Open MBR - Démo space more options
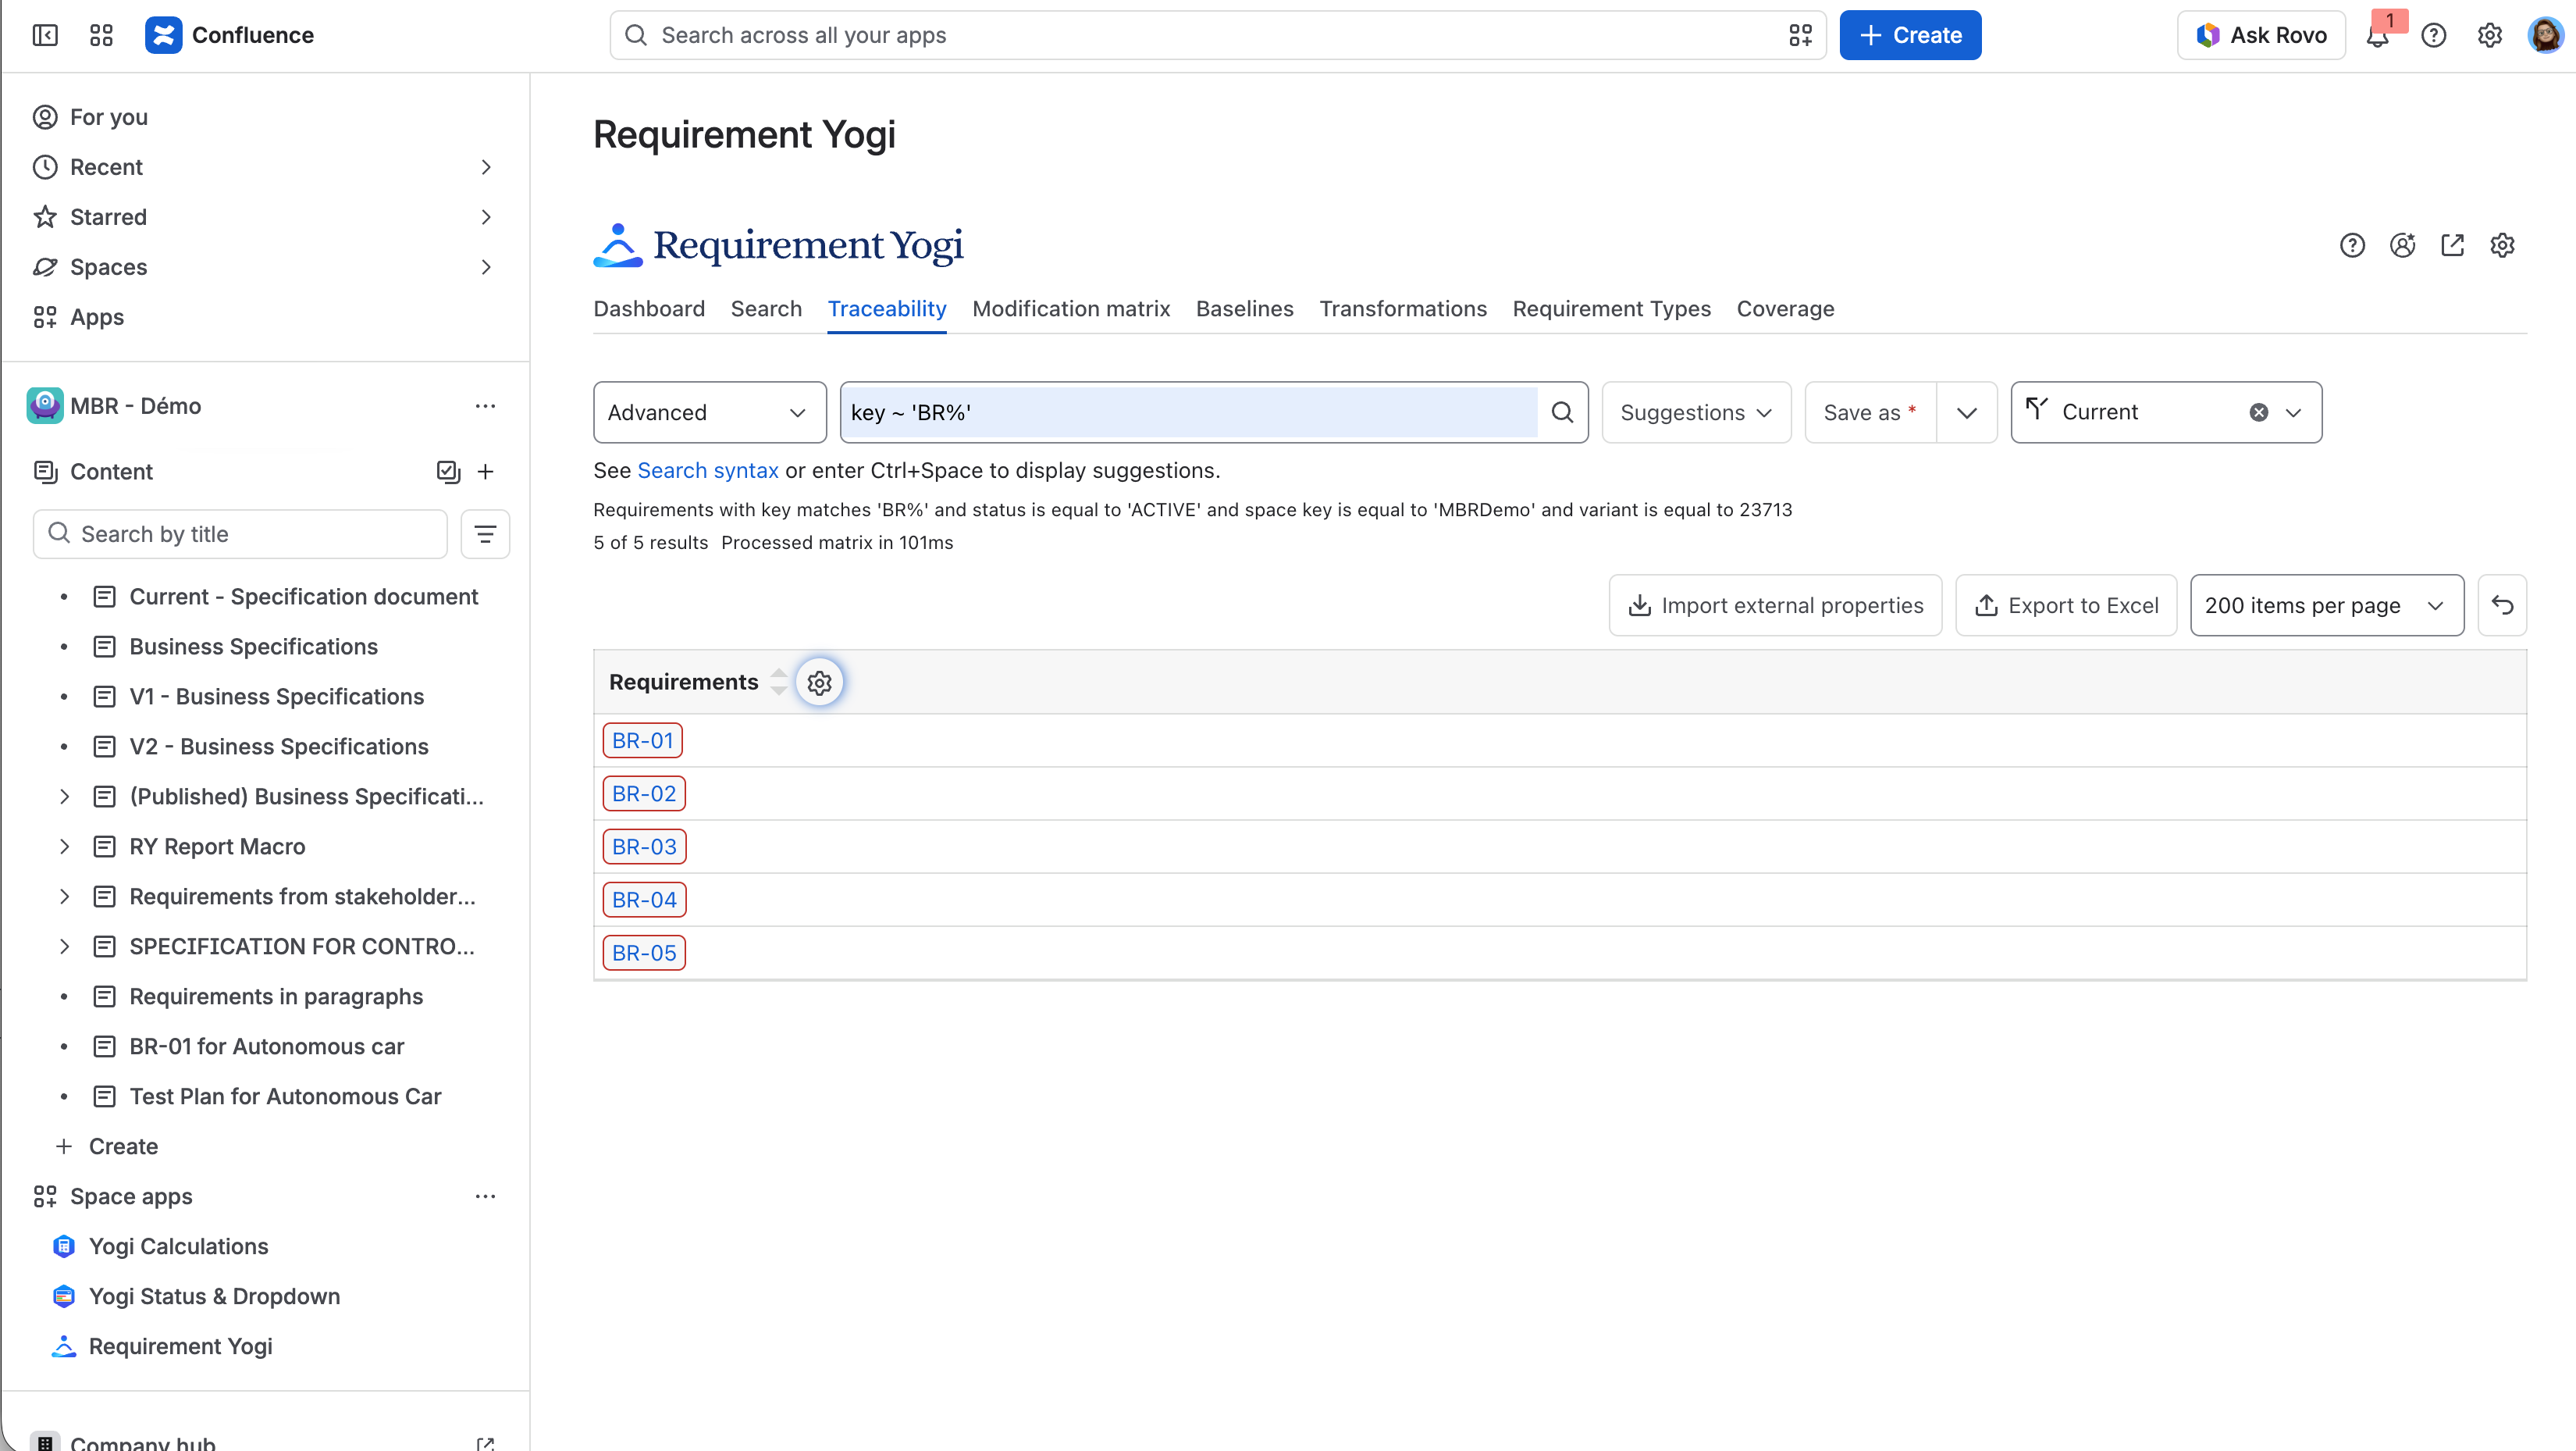The height and width of the screenshot is (1451, 2576). pyautogui.click(x=485, y=406)
